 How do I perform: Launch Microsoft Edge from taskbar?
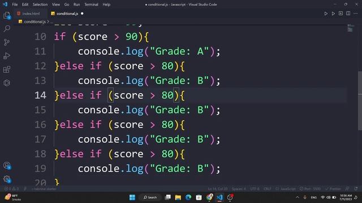coord(188,197)
